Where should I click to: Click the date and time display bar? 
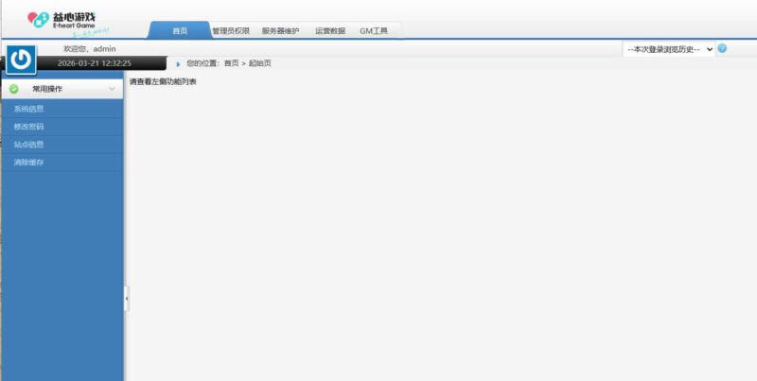pyautogui.click(x=95, y=63)
